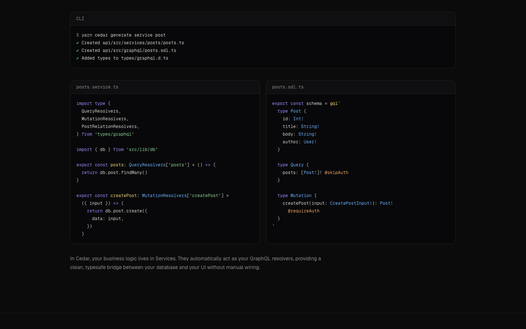526x329 pixels.
Task: Click the "type Mutation {" schema line
Action: tap(297, 196)
